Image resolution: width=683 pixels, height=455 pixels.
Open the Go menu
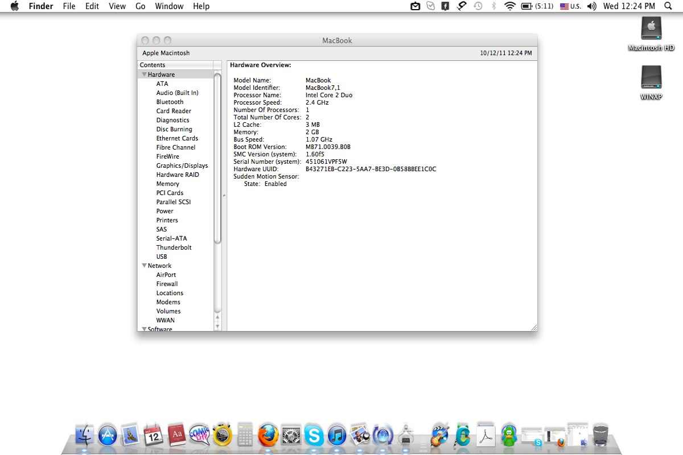click(x=141, y=6)
